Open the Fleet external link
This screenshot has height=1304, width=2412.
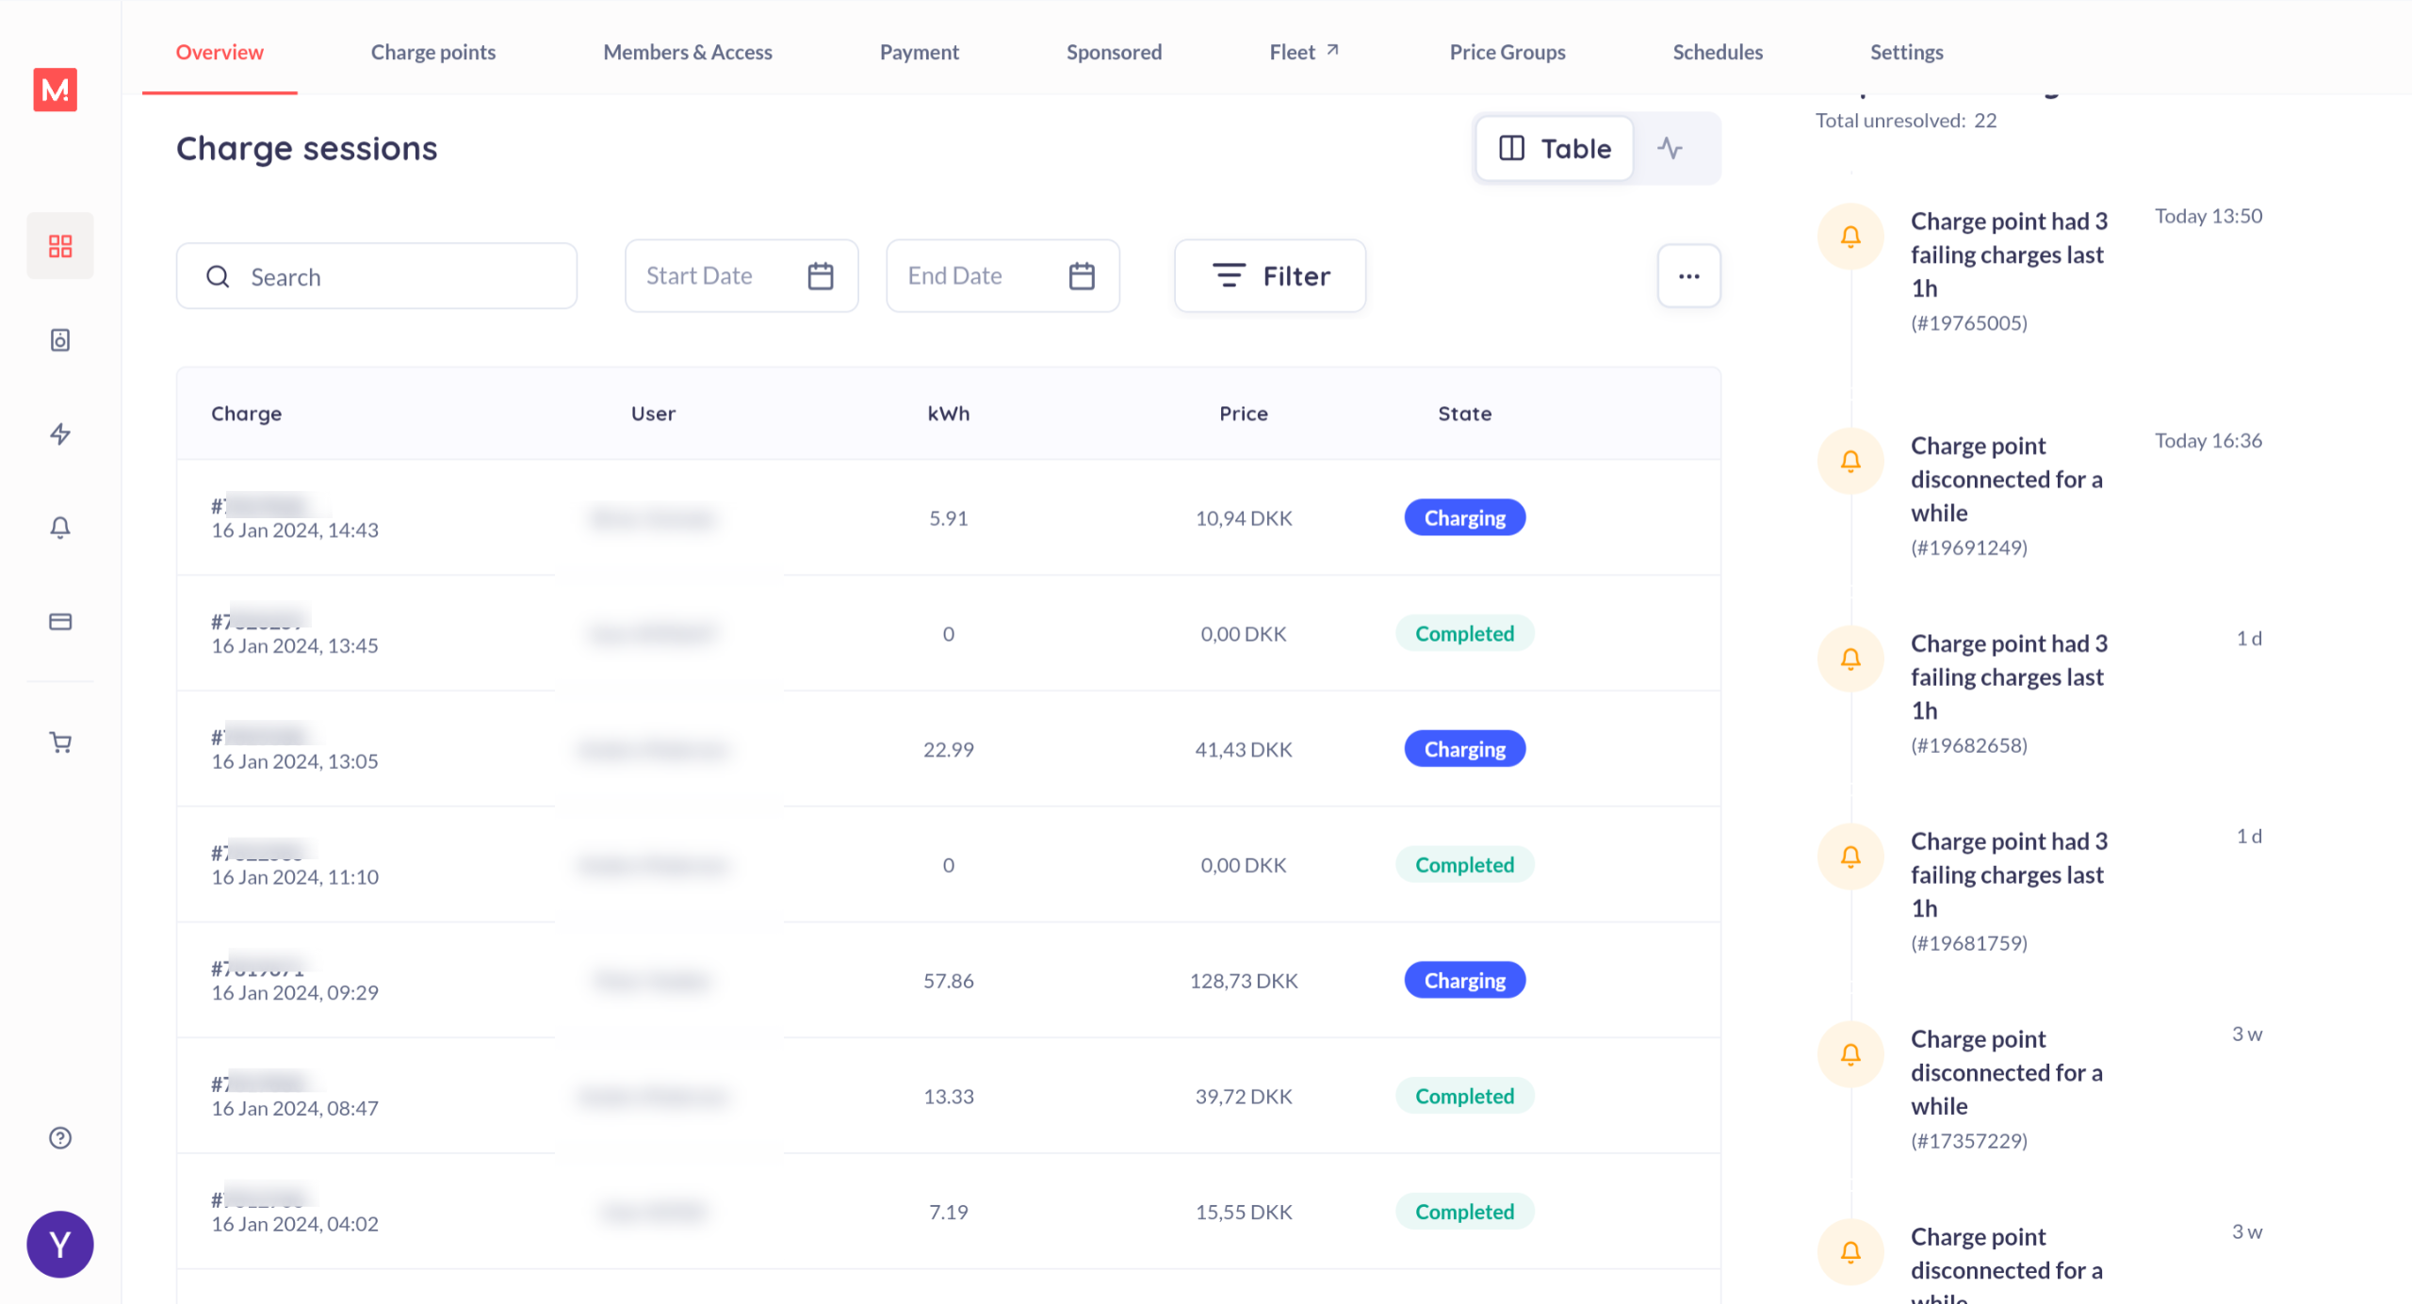tap(1303, 52)
